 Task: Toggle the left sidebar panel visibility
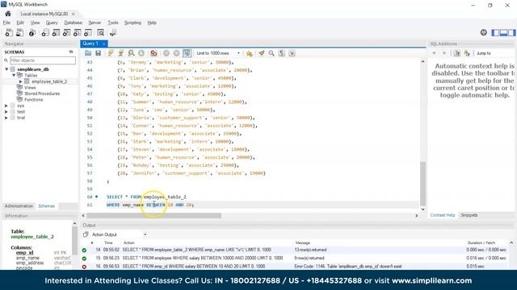click(495, 32)
